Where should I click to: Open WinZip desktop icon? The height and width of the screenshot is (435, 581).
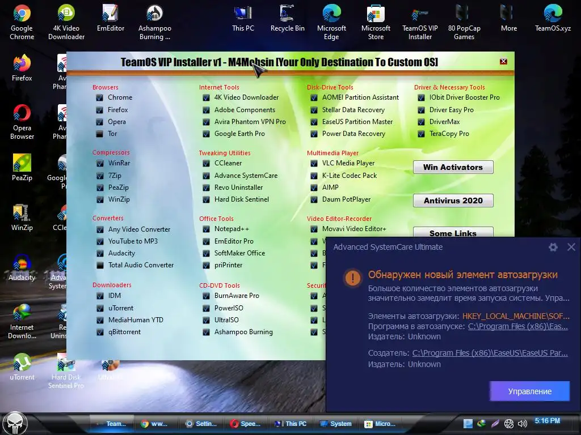[22, 217]
